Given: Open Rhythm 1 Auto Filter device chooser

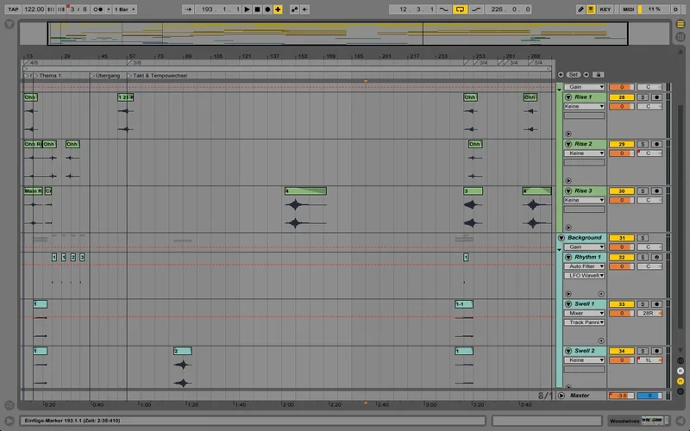Looking at the screenshot, I should click(585, 266).
